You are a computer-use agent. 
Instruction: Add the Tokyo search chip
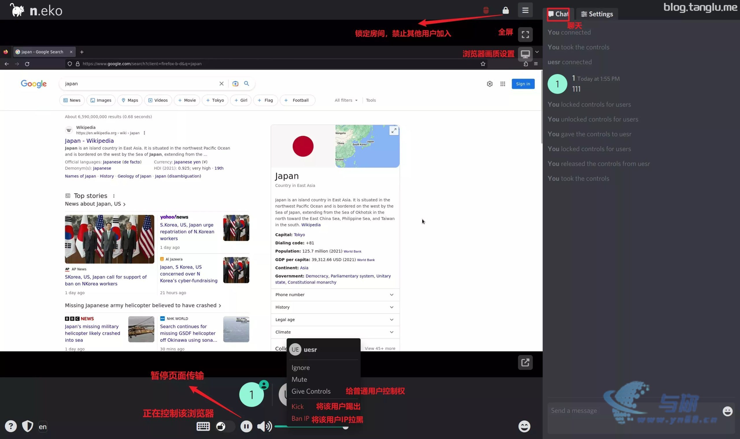point(215,100)
